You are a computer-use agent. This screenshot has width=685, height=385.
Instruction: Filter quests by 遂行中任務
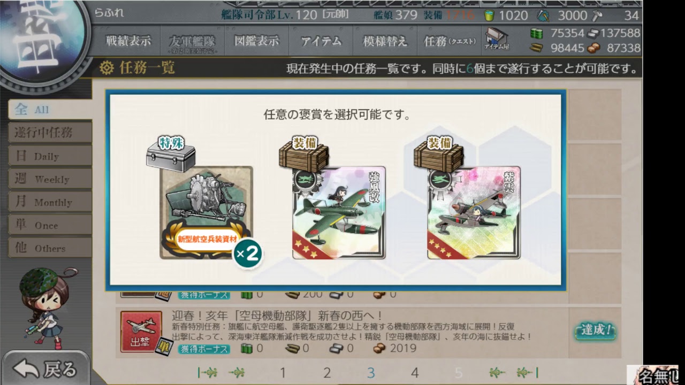click(49, 133)
